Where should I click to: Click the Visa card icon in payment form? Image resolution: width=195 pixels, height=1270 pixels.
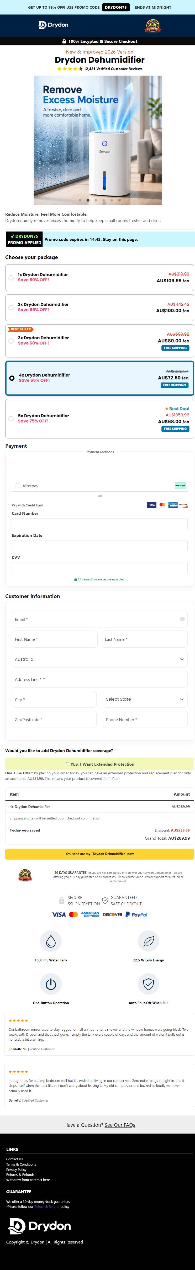[151, 505]
